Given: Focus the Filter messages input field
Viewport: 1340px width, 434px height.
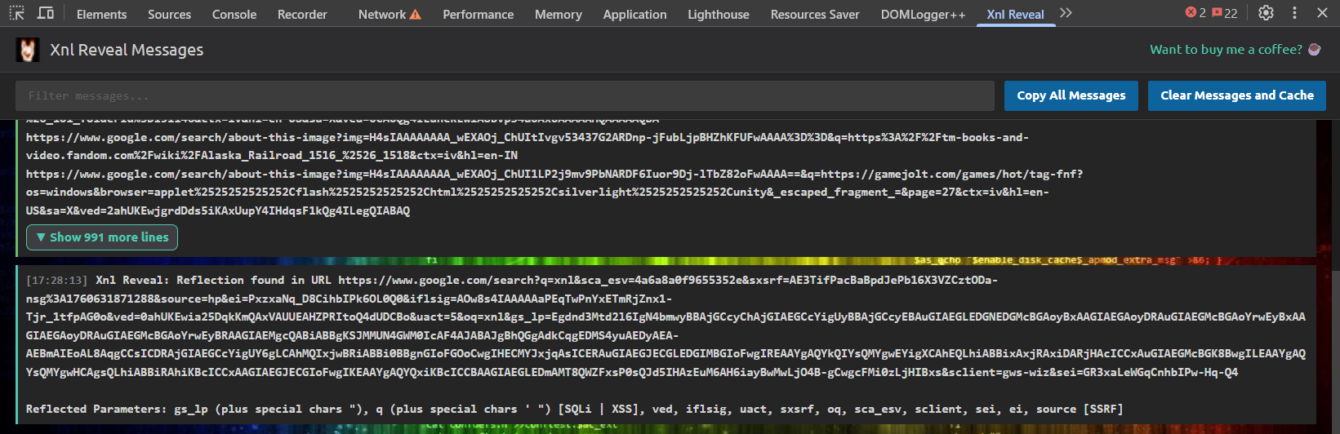Looking at the screenshot, I should [x=505, y=95].
